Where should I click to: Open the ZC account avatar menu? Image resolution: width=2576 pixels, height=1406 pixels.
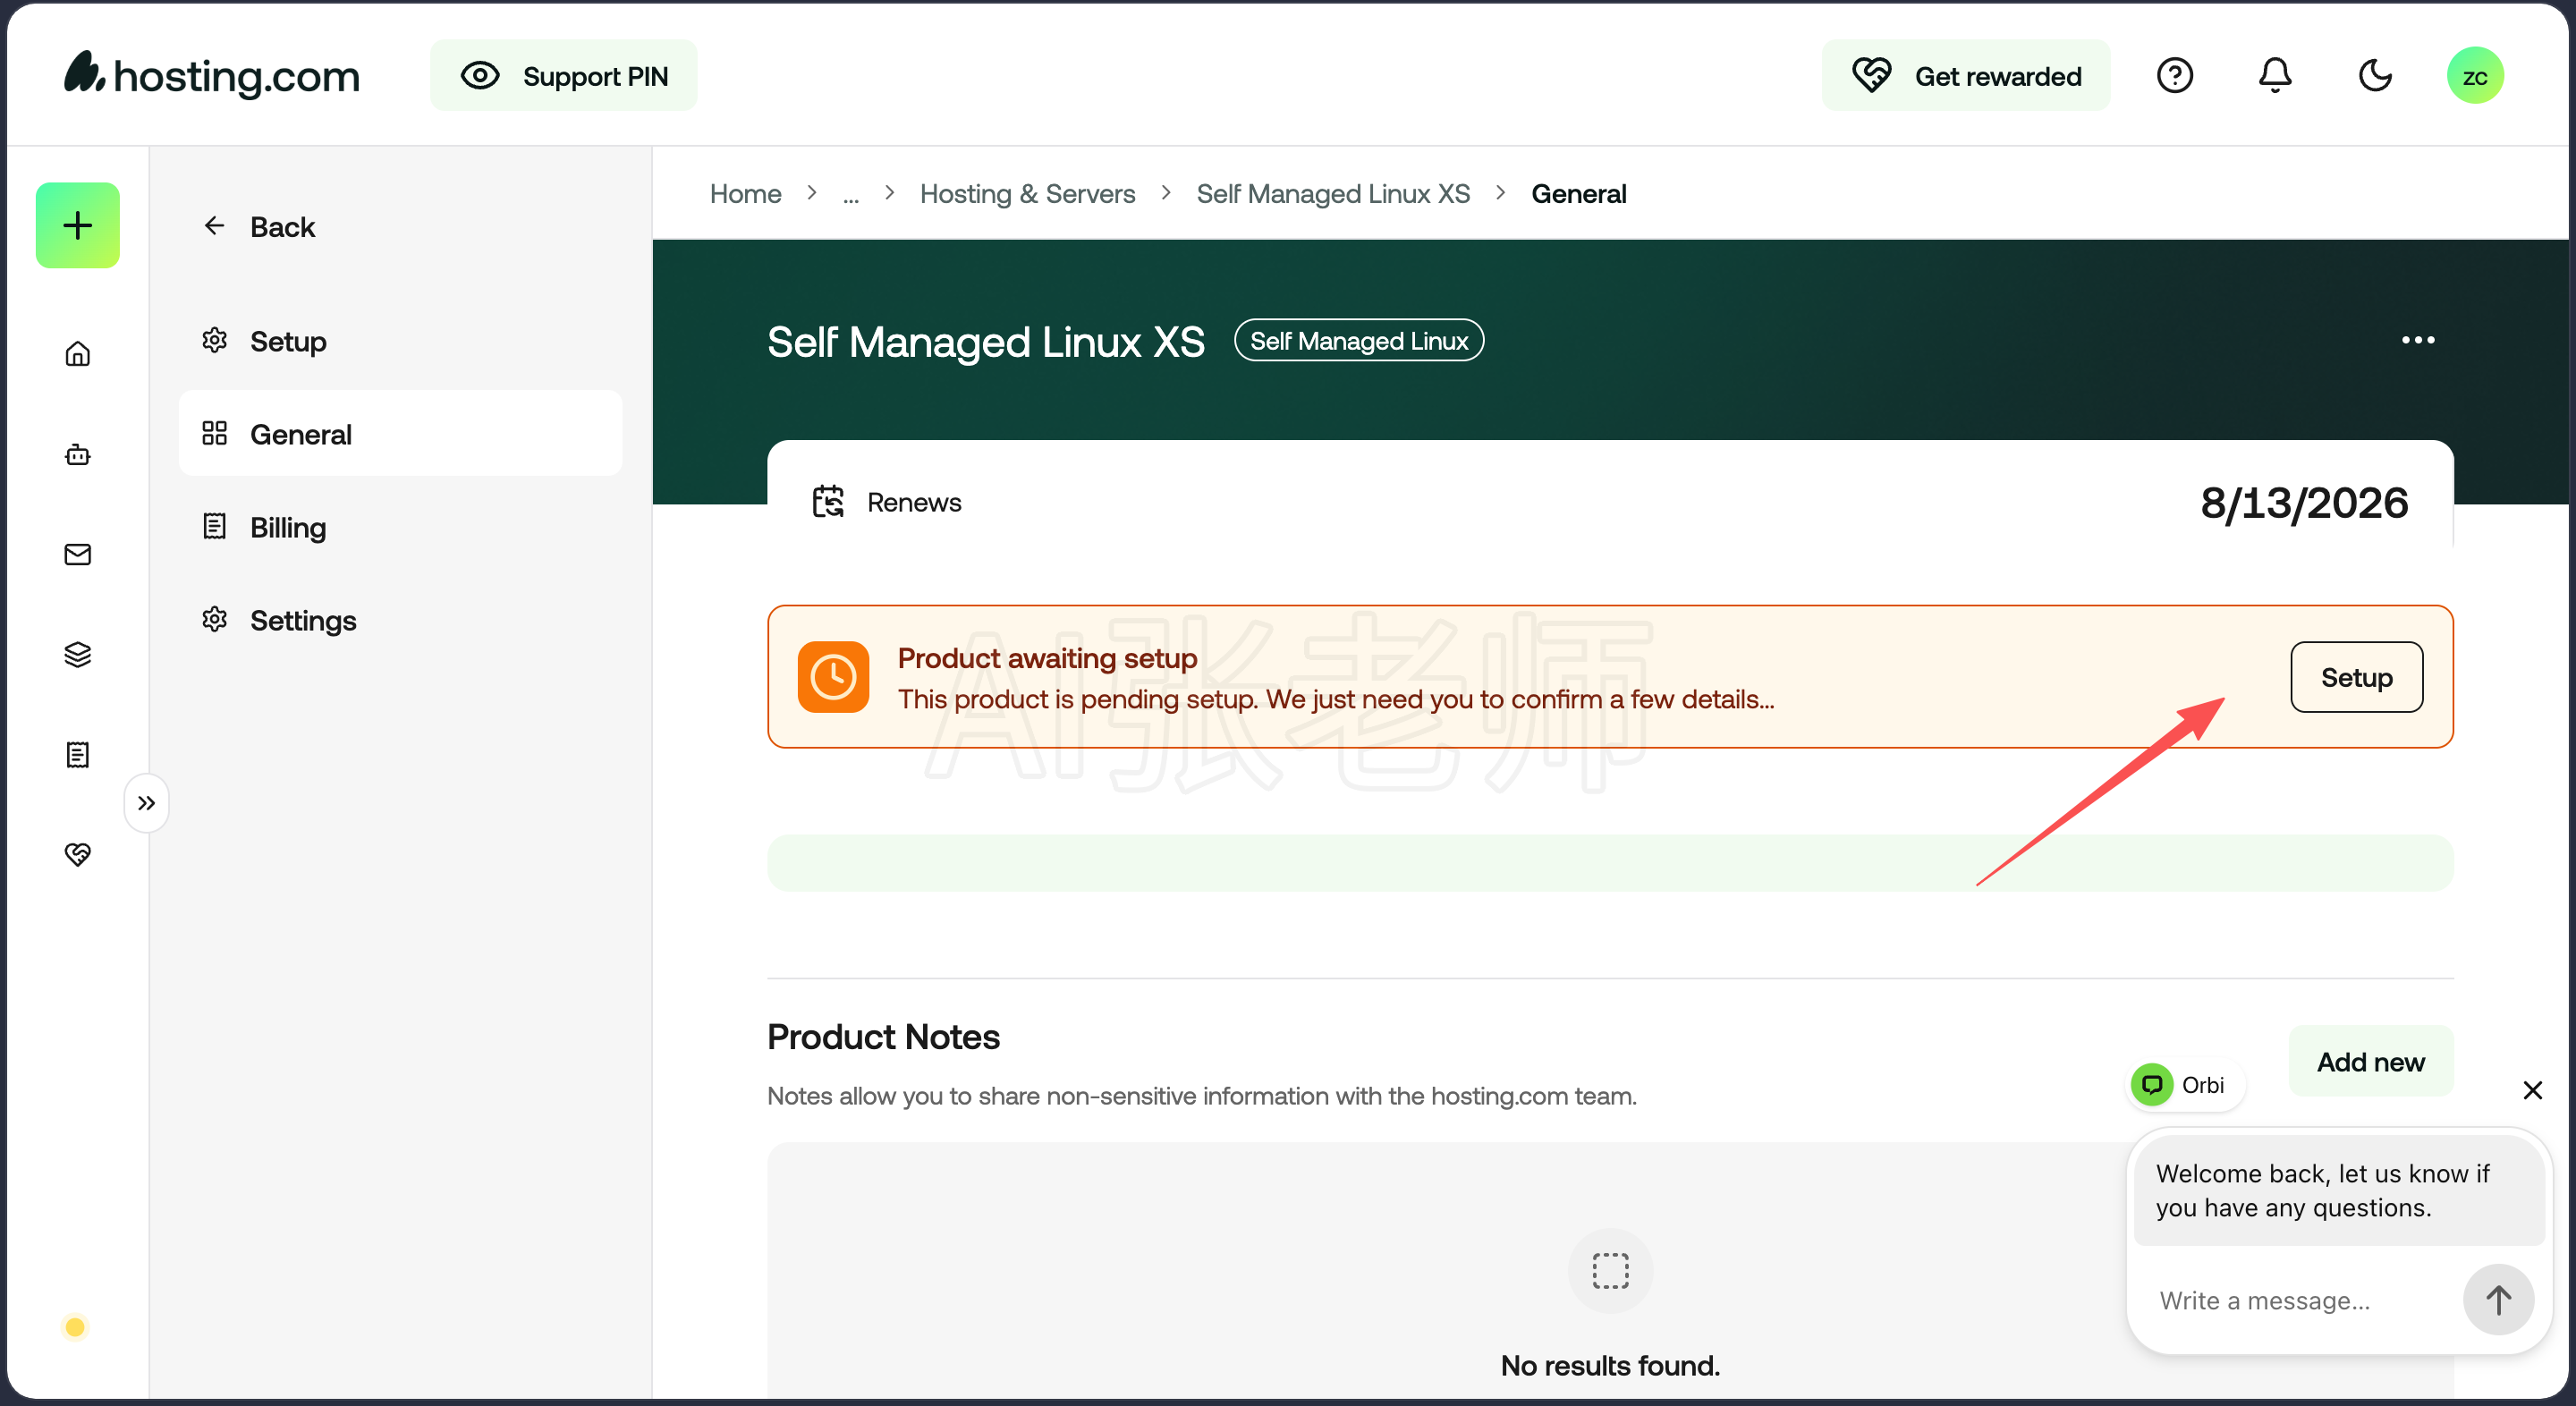point(2475,76)
